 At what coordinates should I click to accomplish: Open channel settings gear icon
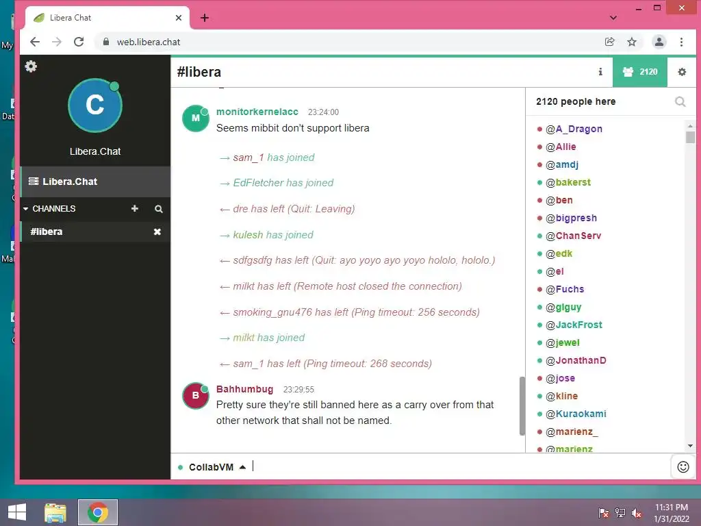(682, 71)
